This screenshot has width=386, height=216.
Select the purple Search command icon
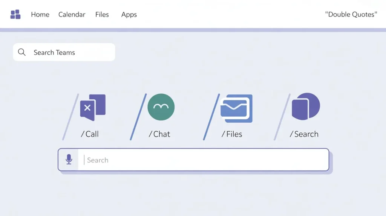[x=306, y=106]
